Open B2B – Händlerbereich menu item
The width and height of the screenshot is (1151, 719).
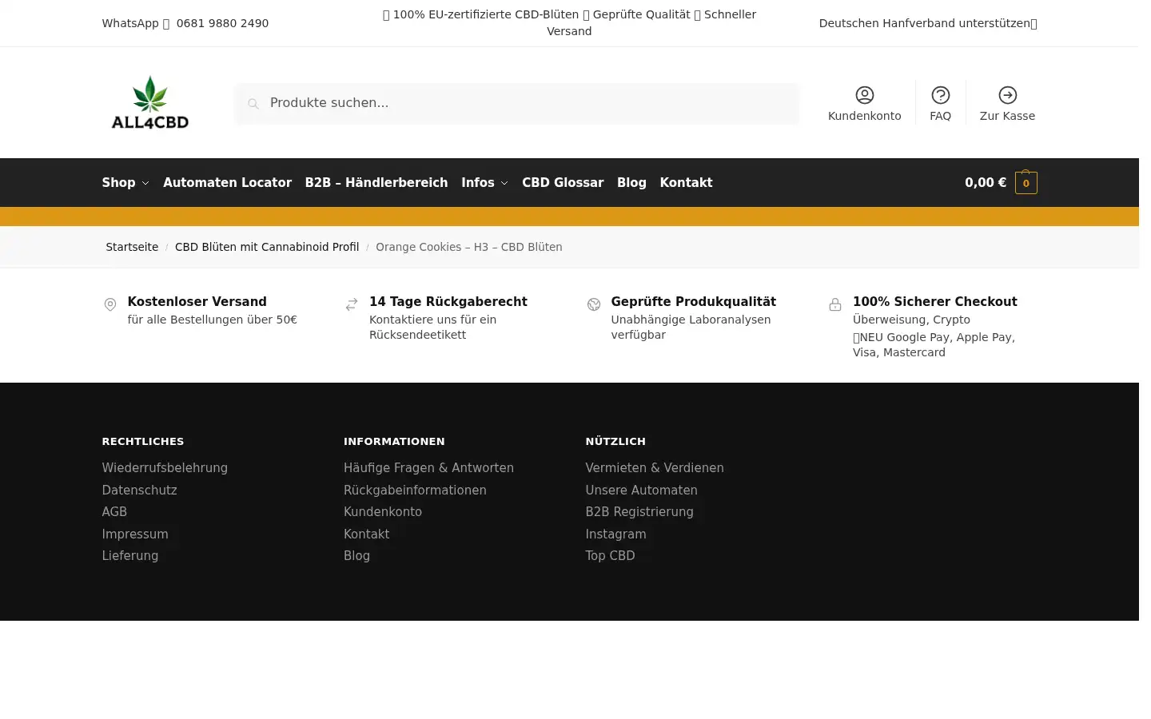coord(376,182)
